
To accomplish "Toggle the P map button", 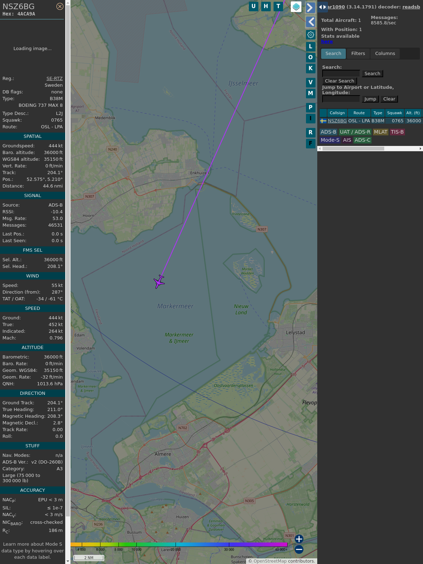I will pyautogui.click(x=311, y=108).
